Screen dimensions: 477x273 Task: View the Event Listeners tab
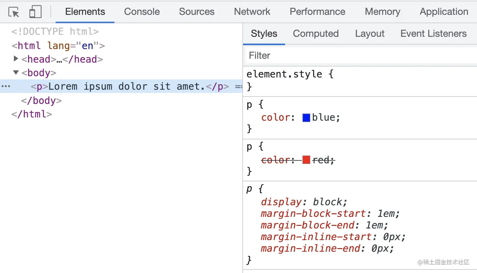tap(433, 34)
